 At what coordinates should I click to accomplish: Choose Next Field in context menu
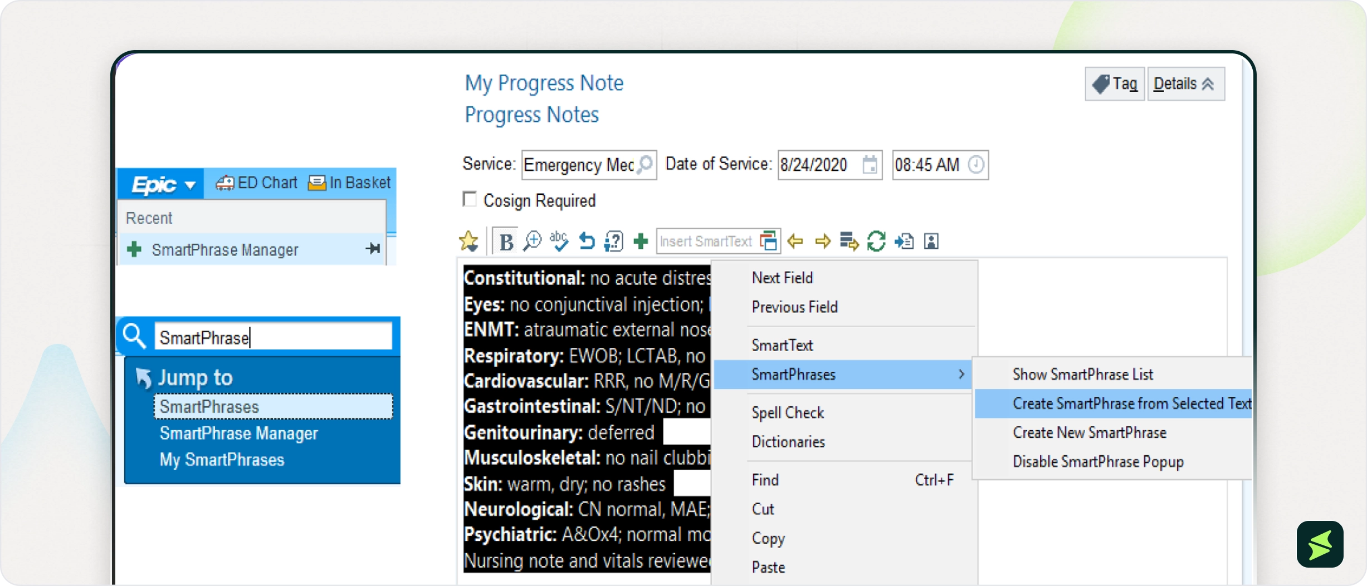[x=782, y=278]
